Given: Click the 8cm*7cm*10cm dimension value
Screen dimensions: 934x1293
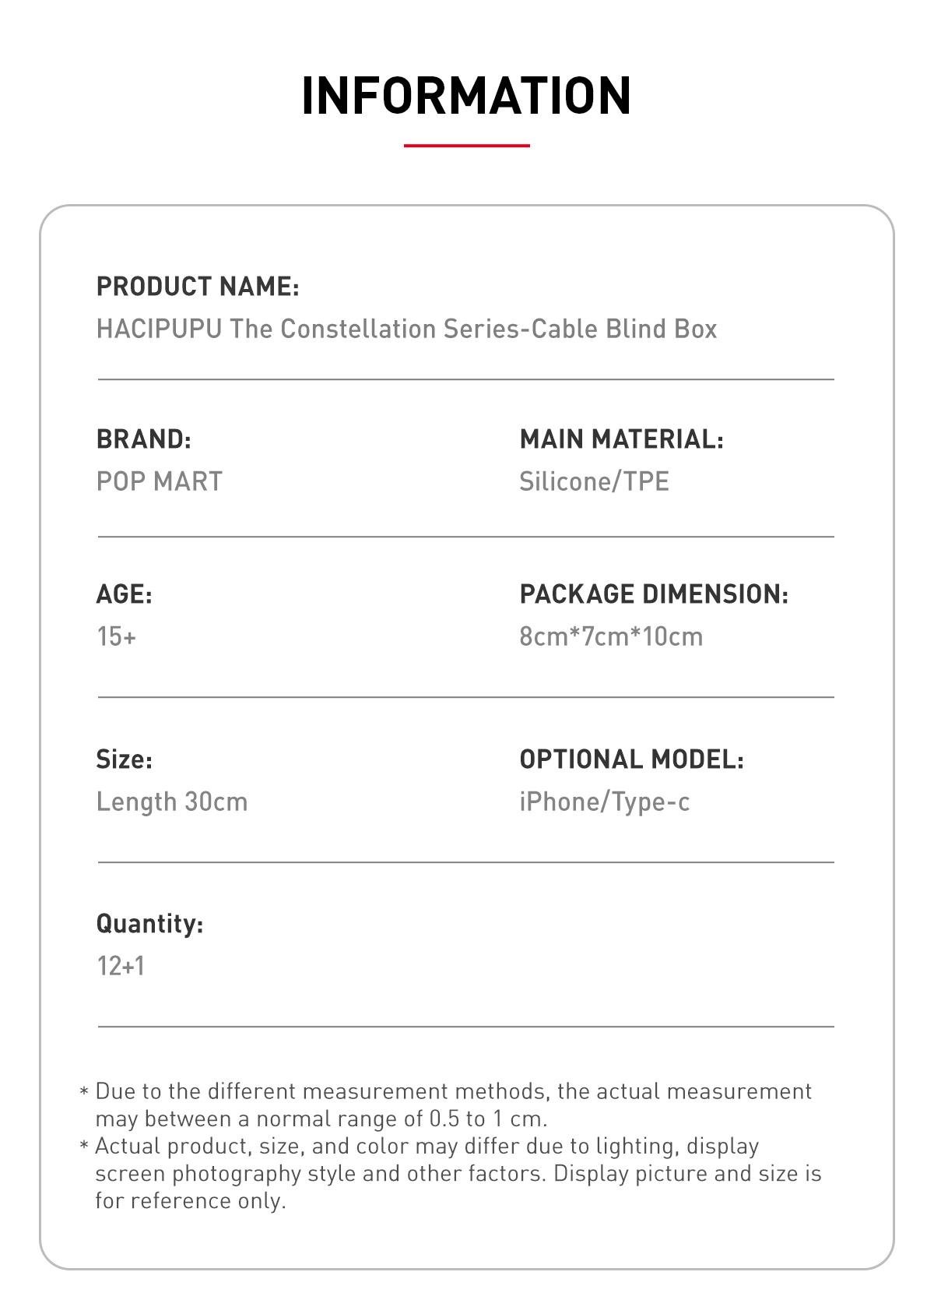Looking at the screenshot, I should [611, 636].
